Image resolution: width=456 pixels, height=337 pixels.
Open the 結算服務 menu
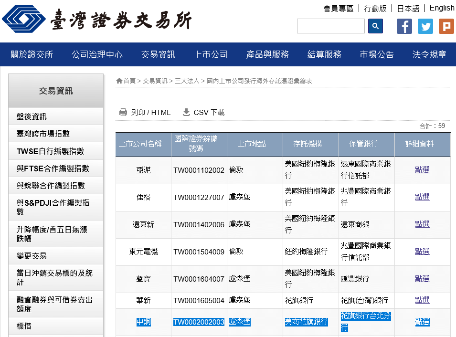pyautogui.click(x=324, y=54)
